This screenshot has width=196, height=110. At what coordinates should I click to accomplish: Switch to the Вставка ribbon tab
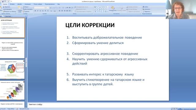12,4
